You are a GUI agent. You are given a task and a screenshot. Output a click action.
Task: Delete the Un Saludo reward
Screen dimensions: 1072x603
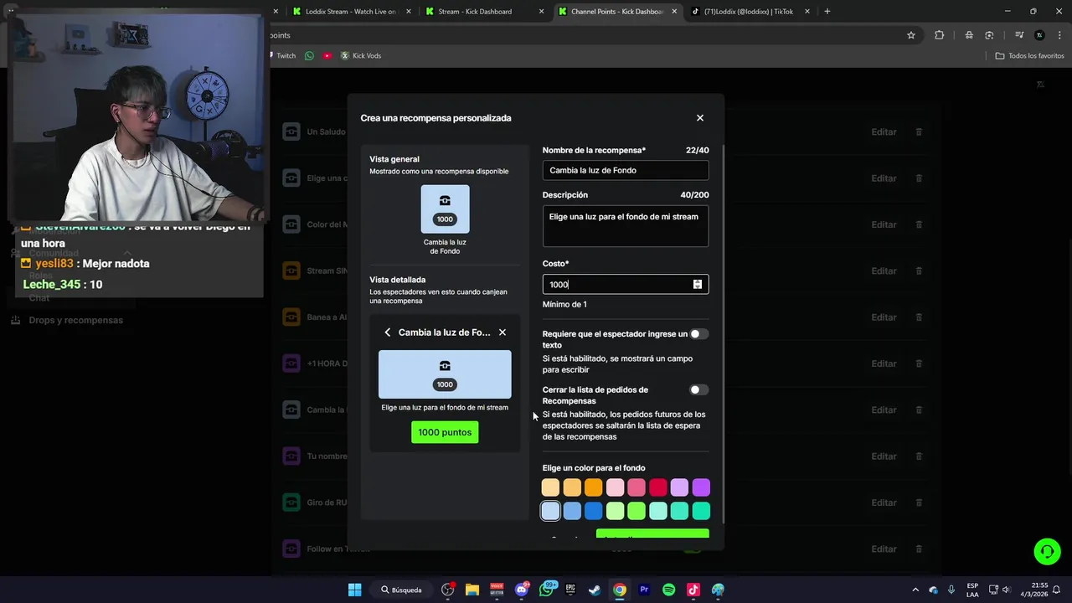click(x=919, y=132)
